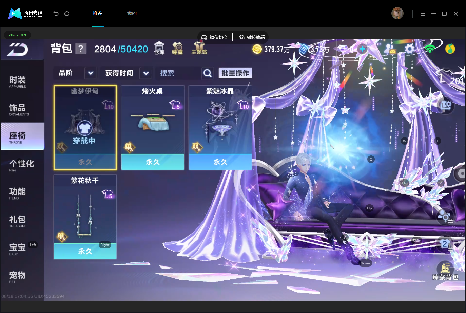The image size is (466, 313).
Task: Click the latency 20ms status indicator
Action: (18, 35)
